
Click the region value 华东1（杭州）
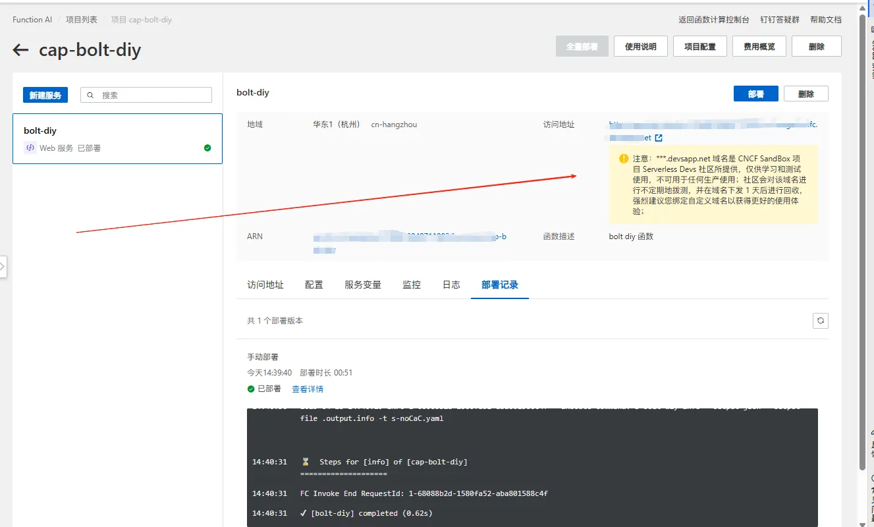click(x=337, y=125)
